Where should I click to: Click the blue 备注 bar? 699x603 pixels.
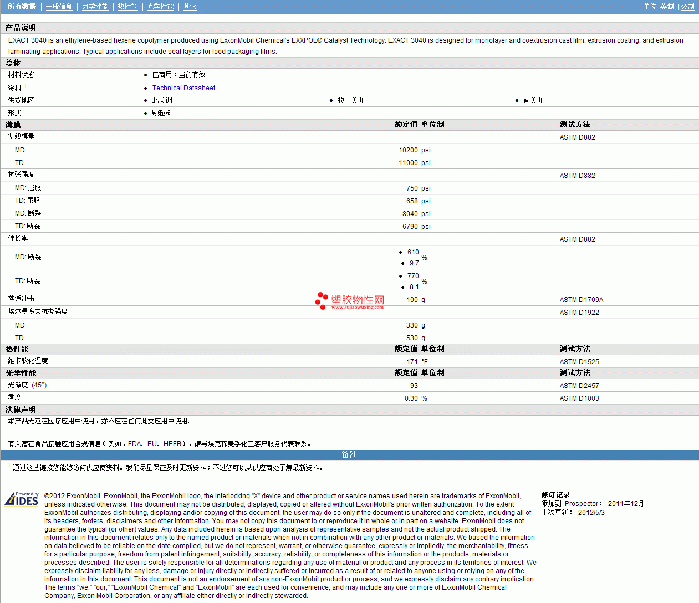click(349, 454)
